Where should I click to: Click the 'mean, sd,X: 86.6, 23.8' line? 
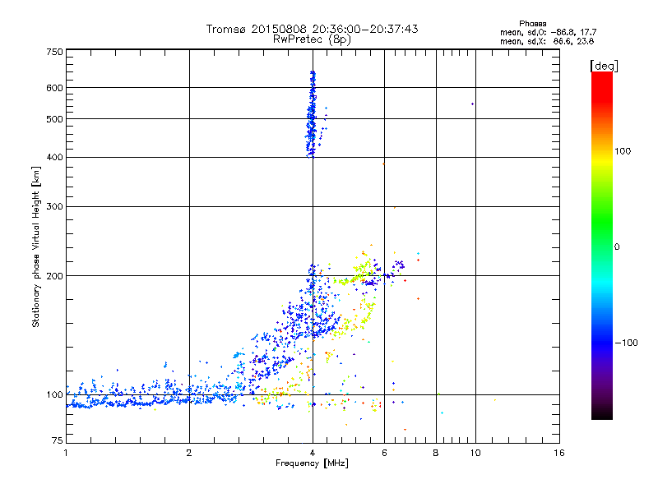pos(547,41)
